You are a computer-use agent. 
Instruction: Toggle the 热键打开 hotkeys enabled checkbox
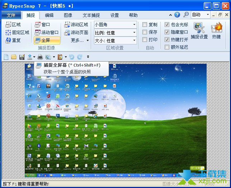click(167, 39)
